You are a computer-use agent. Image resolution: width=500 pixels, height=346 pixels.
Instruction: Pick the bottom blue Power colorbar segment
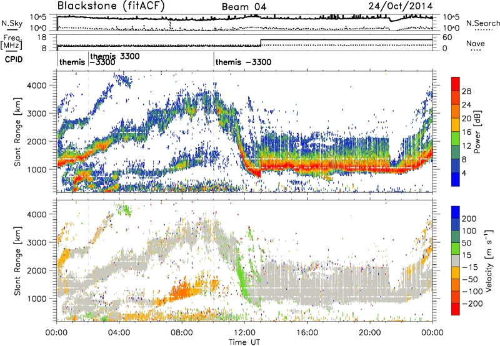[456, 179]
